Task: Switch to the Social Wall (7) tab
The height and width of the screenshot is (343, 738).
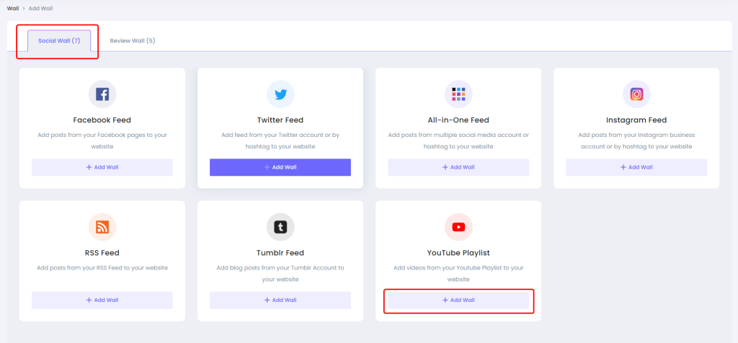Action: pos(59,40)
